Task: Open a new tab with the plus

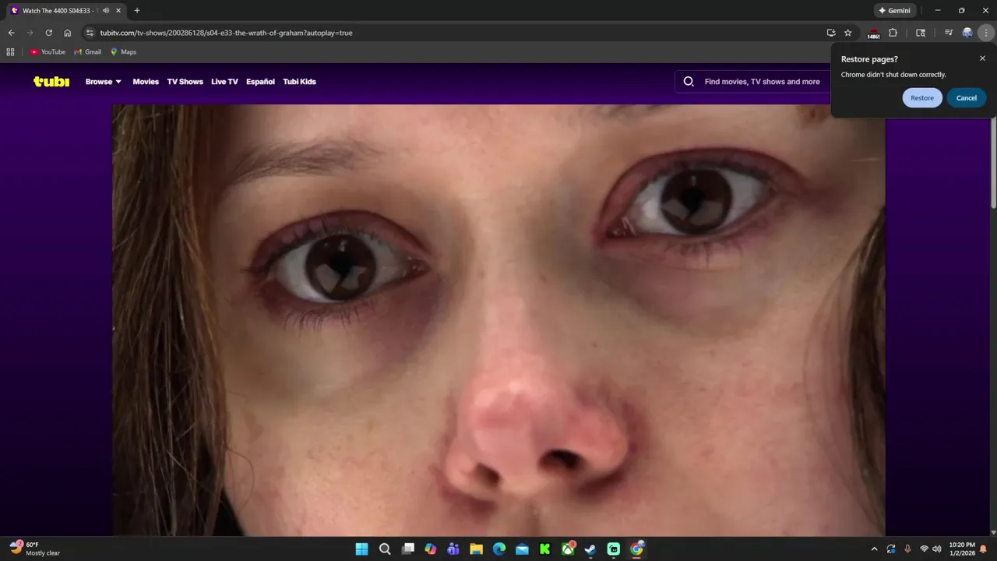Action: coord(137,11)
